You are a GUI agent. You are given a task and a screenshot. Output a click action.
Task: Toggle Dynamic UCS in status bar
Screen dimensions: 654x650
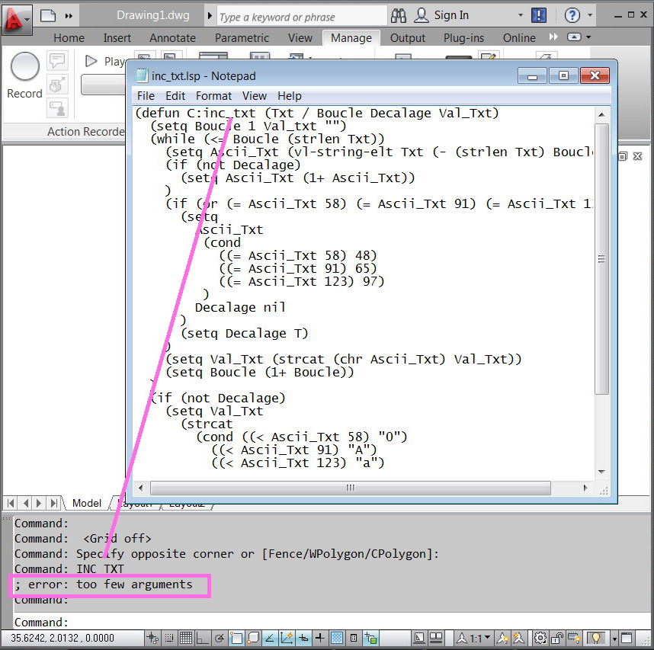287,639
